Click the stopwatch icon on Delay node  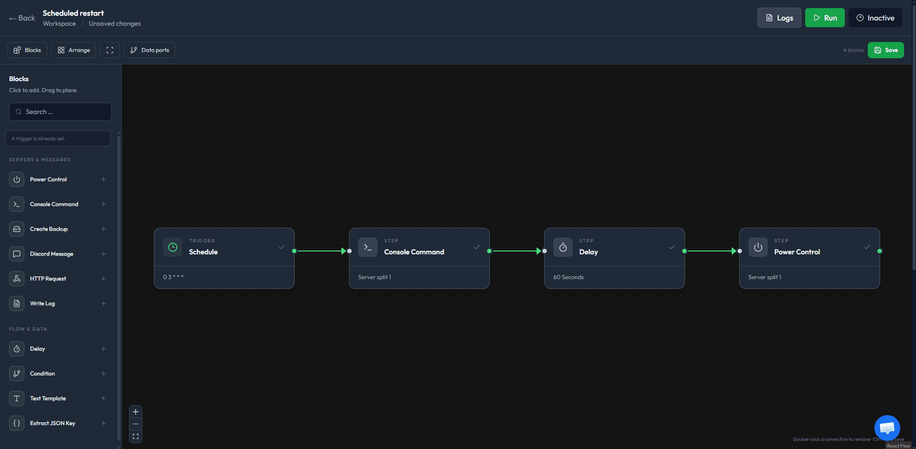[563, 247]
